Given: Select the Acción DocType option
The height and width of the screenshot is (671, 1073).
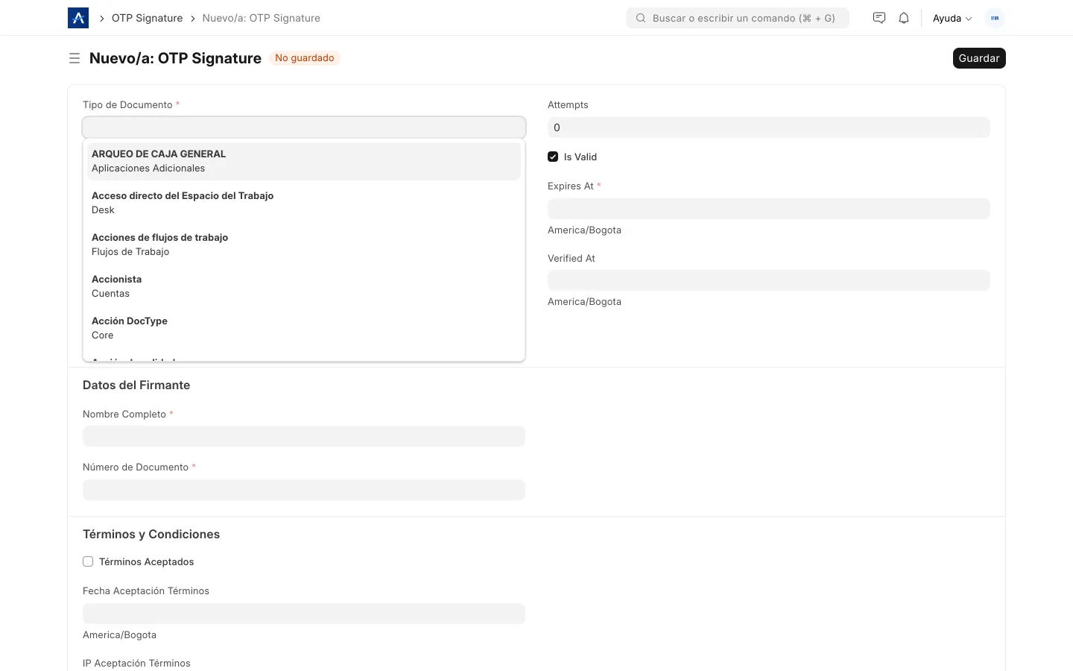Looking at the screenshot, I should pos(304,328).
